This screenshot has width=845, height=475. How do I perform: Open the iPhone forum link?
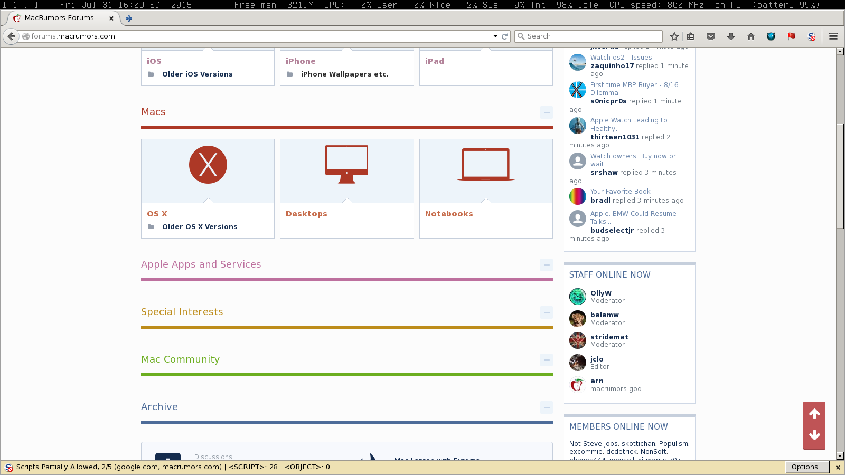coord(301,61)
